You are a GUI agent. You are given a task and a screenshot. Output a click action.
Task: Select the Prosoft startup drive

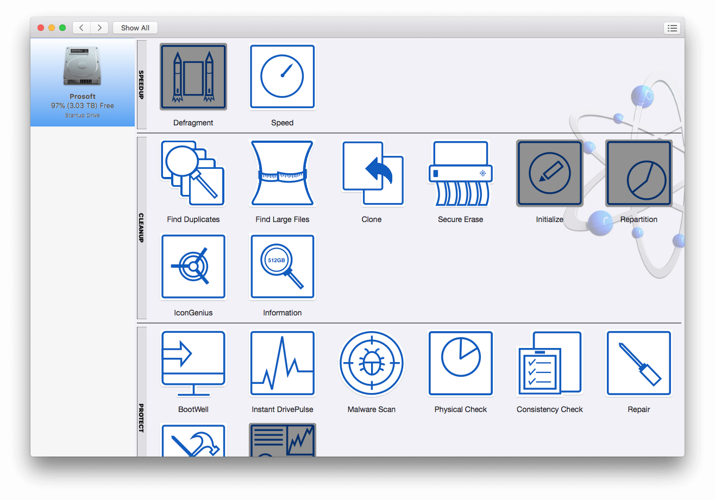point(83,83)
